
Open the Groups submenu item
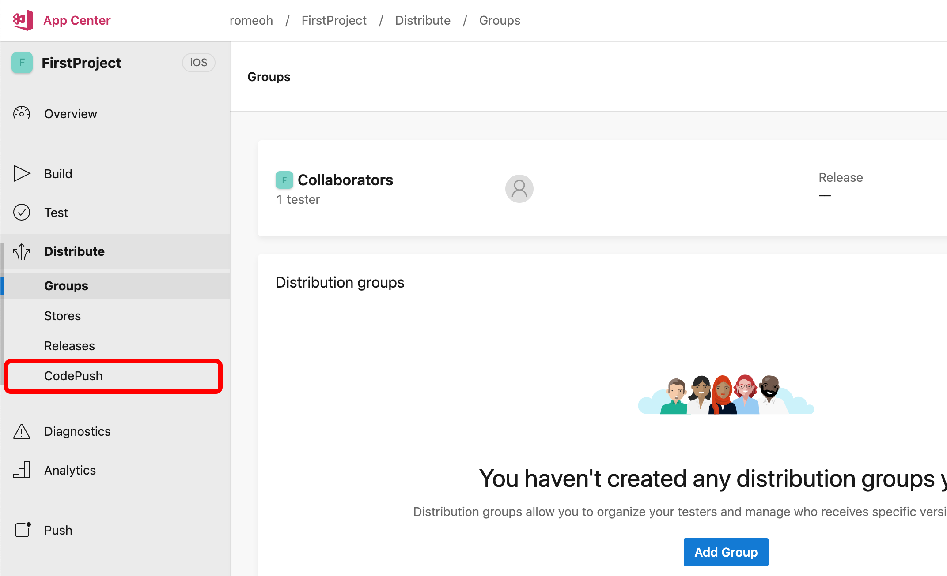coord(66,286)
